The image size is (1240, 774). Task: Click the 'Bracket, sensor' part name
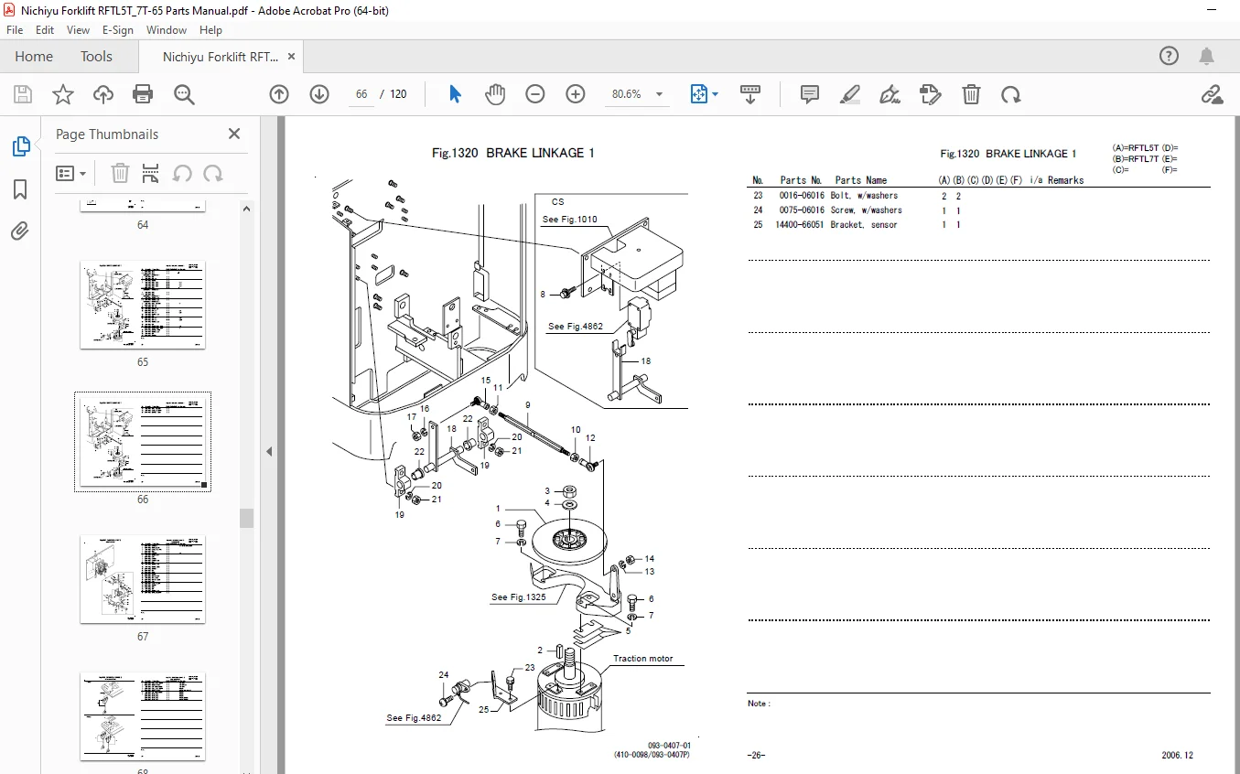(864, 225)
